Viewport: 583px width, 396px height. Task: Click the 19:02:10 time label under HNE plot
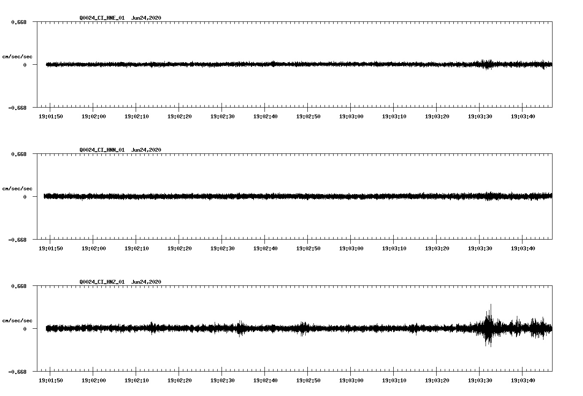pyautogui.click(x=137, y=116)
